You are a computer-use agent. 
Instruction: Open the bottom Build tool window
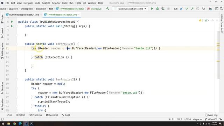pos(66,115)
